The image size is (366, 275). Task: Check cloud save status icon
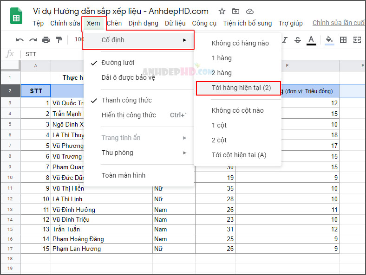(250, 11)
